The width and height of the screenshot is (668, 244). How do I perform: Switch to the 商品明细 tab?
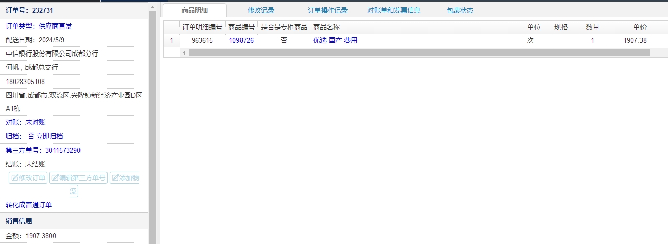[195, 10]
